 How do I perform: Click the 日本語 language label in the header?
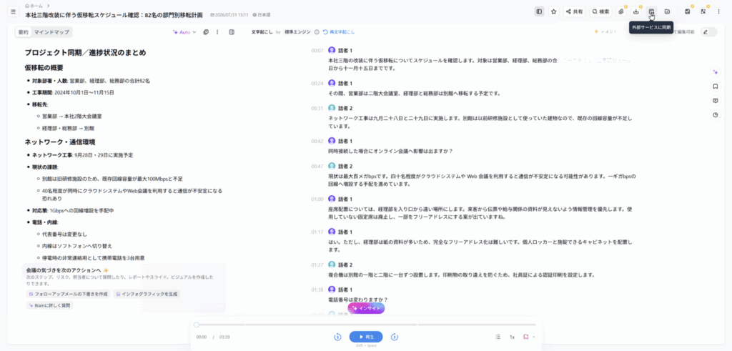pyautogui.click(x=262, y=15)
